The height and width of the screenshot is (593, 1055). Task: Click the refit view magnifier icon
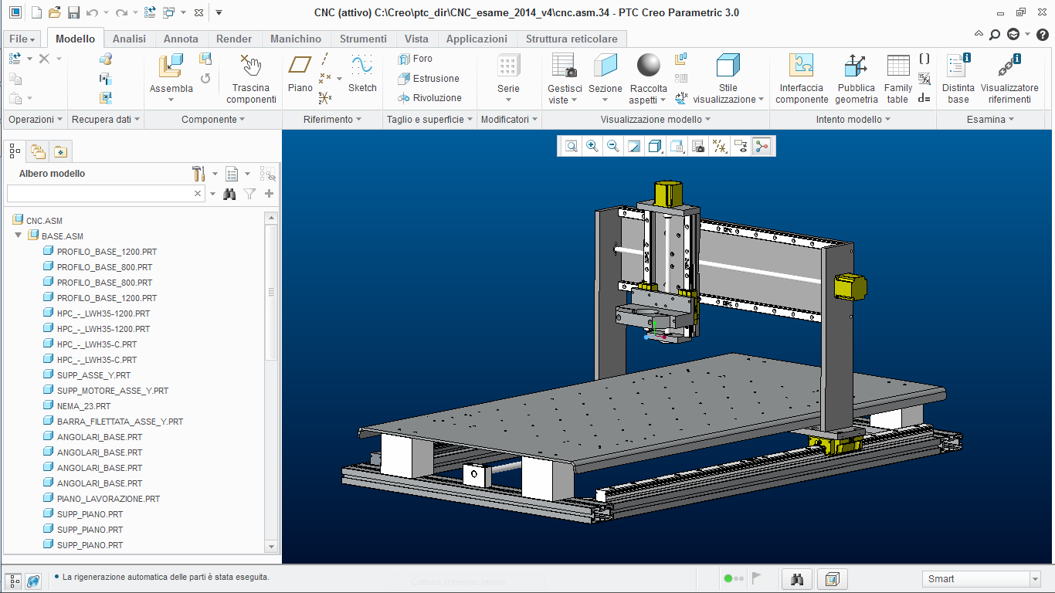(x=572, y=146)
